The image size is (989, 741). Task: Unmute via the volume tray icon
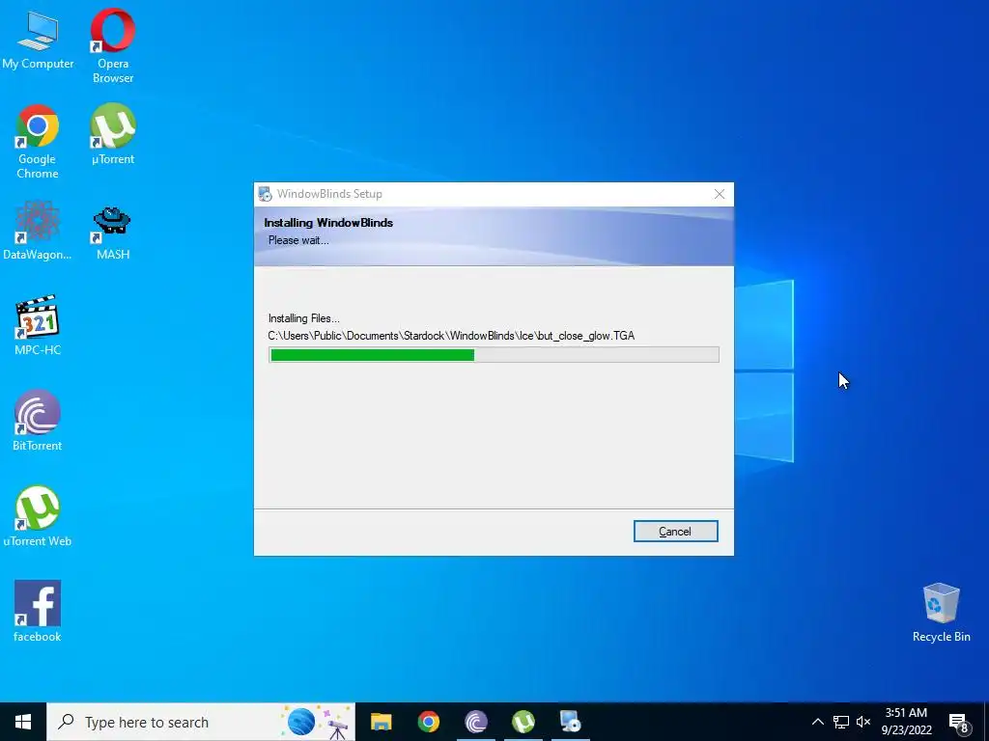click(863, 722)
